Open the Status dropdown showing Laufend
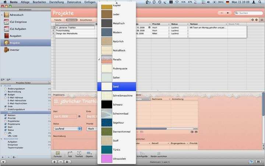The height and width of the screenshot is (166, 265). [x=68, y=129]
